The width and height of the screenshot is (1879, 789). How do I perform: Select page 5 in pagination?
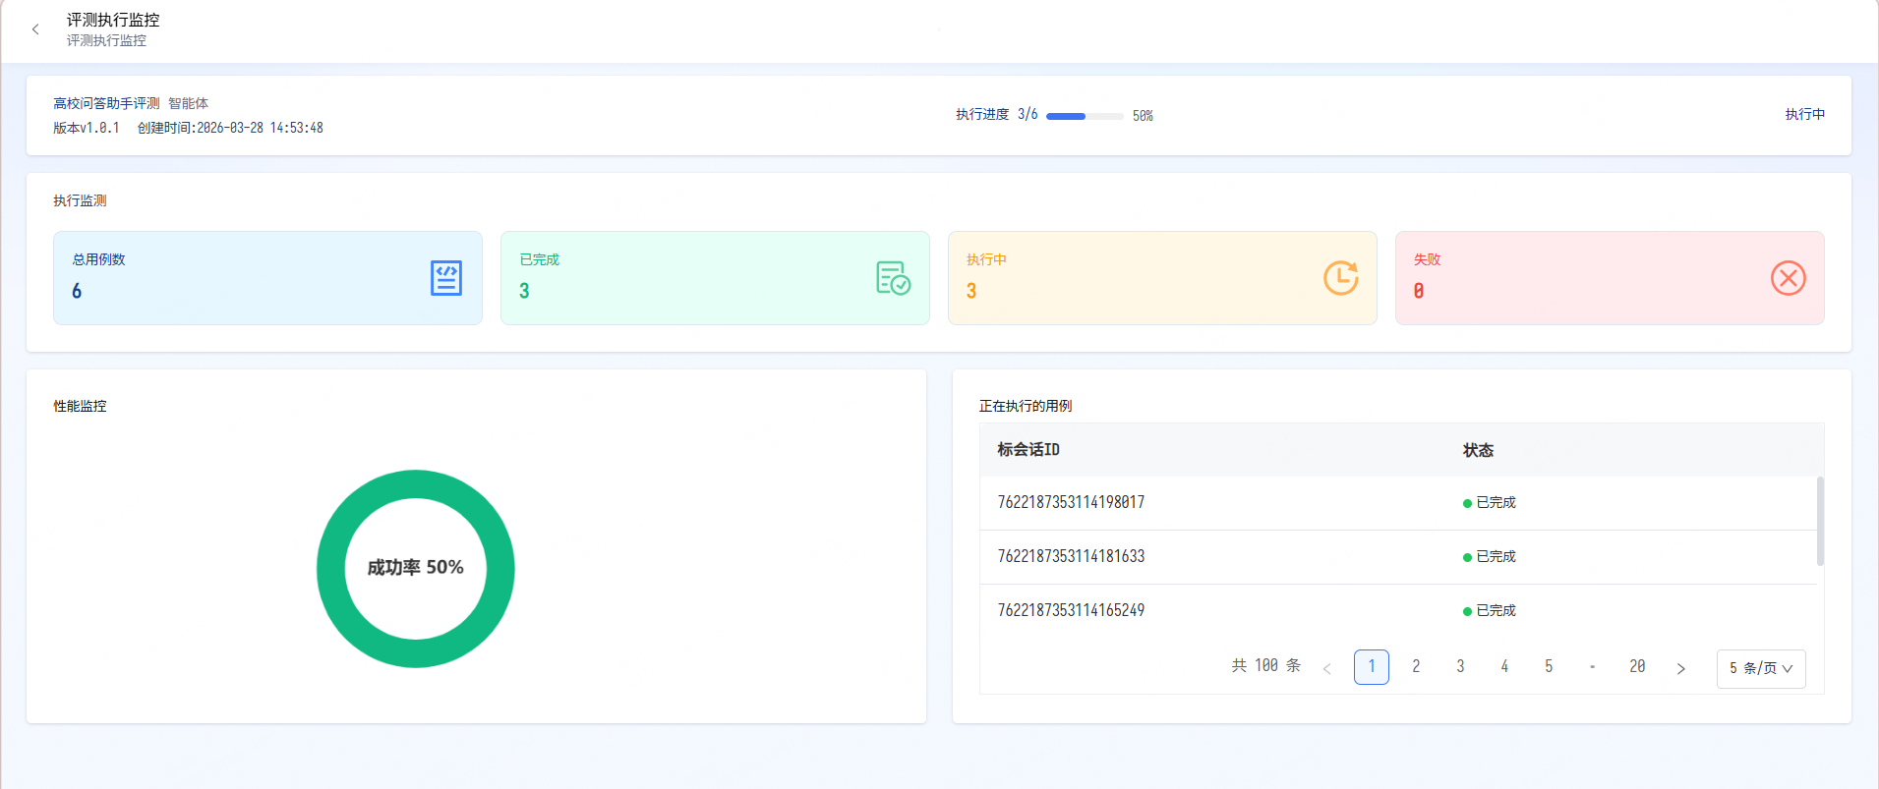pos(1549,667)
